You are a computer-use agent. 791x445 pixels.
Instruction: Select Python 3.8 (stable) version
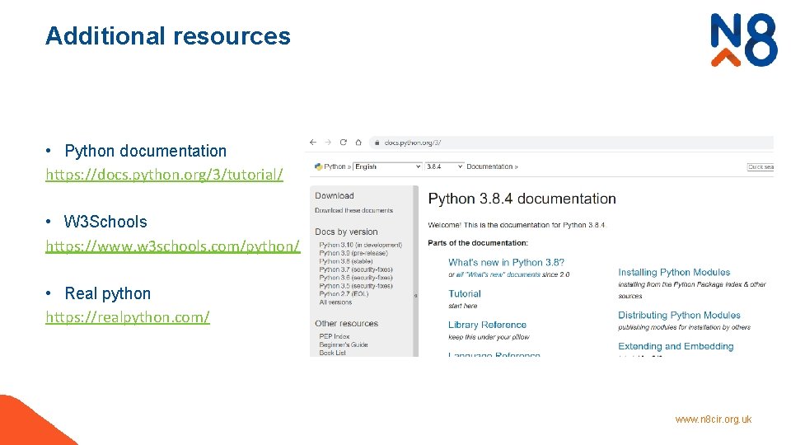[346, 261]
